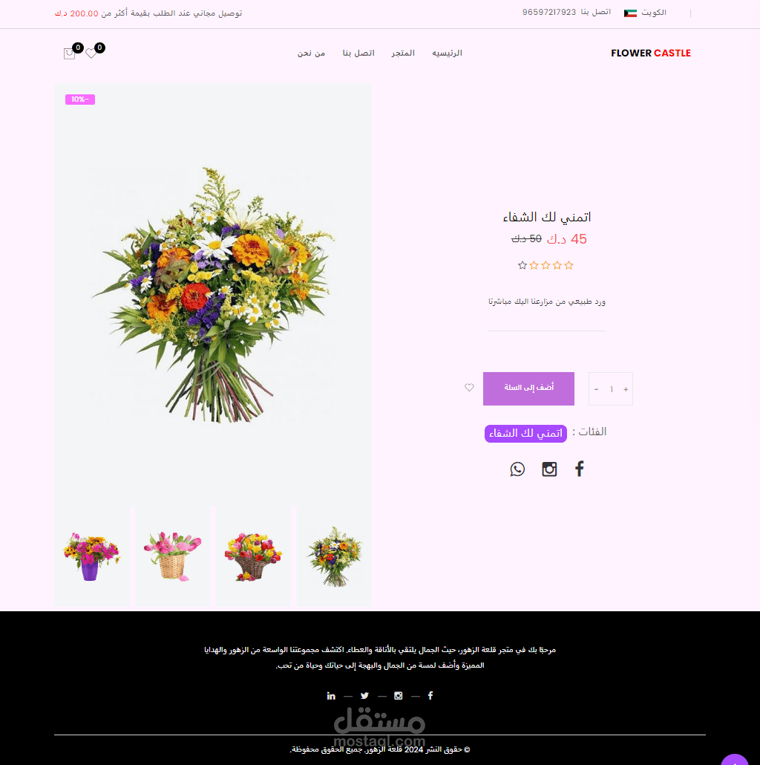
Task: Share product on Facebook below categories
Action: tap(579, 469)
